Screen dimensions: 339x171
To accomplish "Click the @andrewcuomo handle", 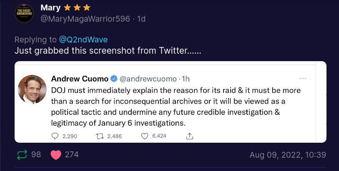I will coord(148,79).
